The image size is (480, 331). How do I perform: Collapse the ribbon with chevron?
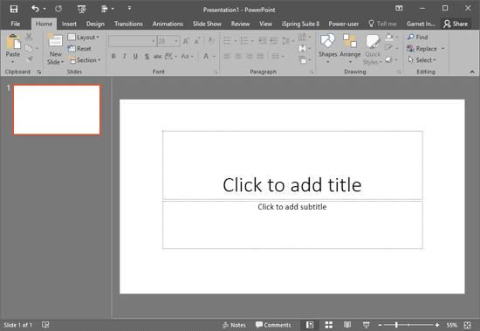point(472,72)
